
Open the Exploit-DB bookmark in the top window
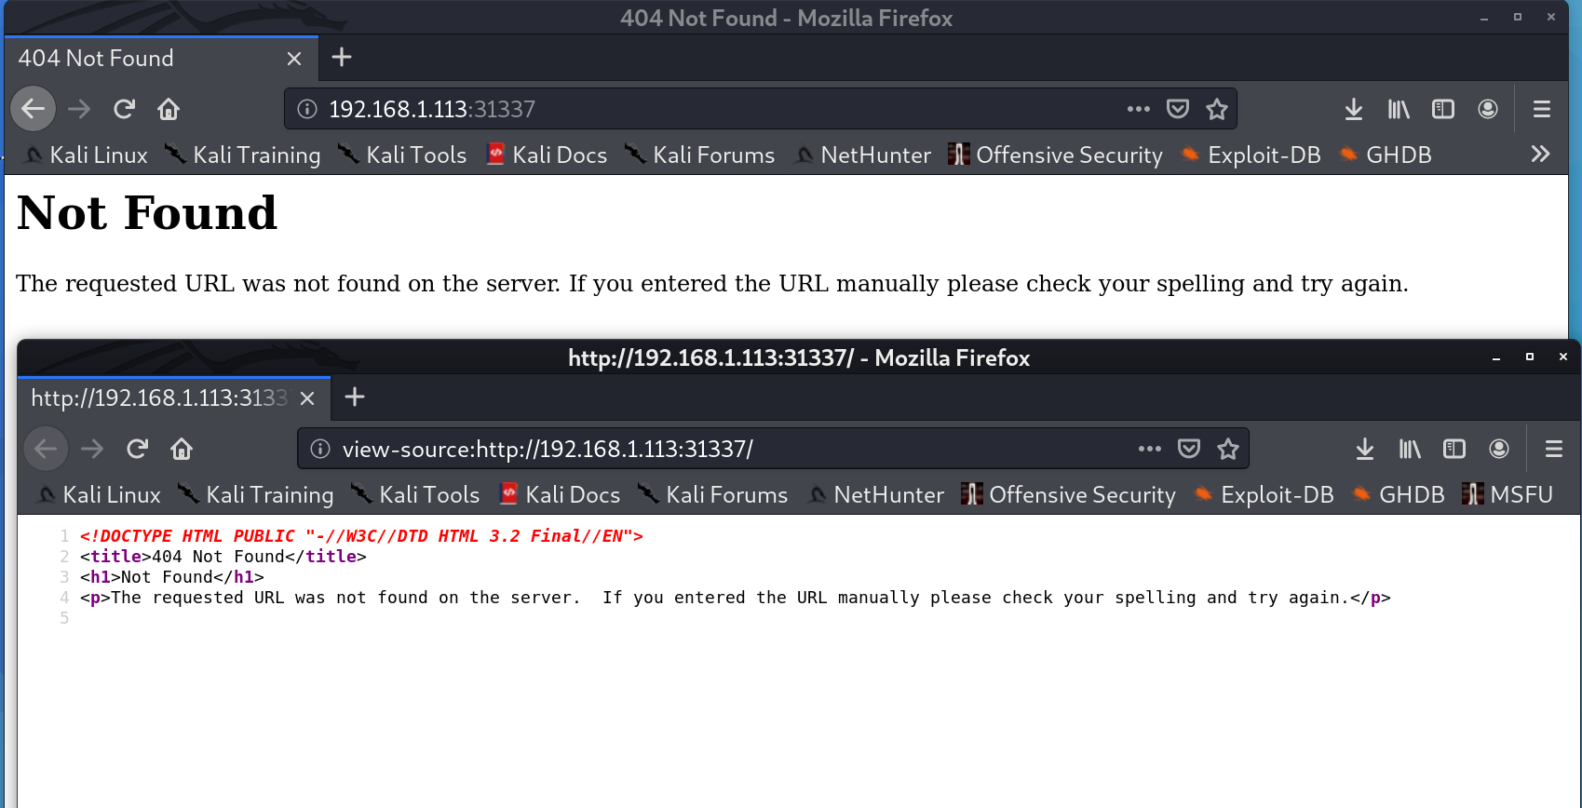pos(1251,155)
